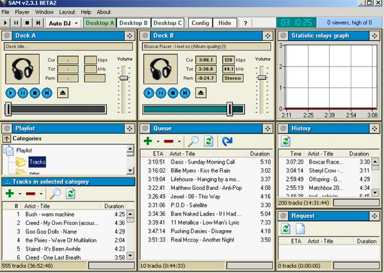Open the Help menu
This screenshot has height=273, width=384.
[x=86, y=12]
